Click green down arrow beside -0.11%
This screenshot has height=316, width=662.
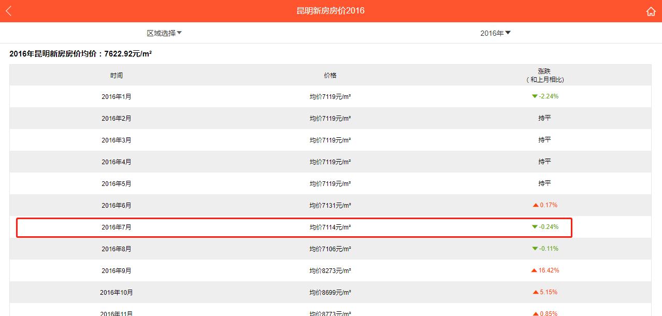535,249
